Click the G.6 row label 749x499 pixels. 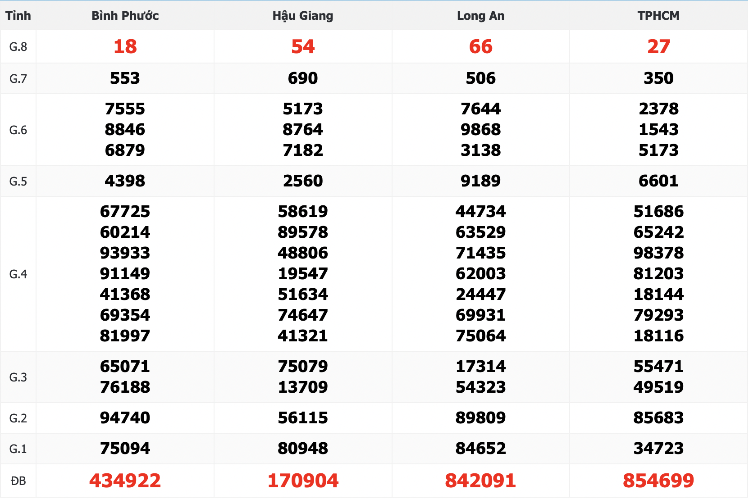tap(18, 130)
